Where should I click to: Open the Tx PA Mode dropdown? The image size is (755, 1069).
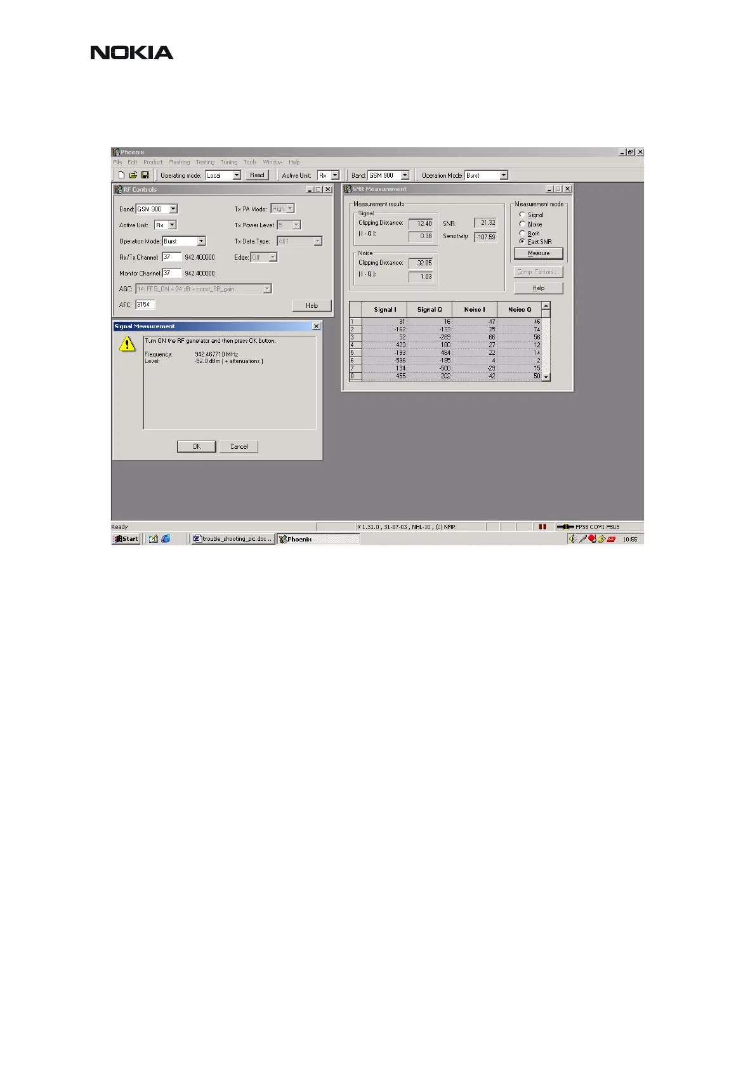click(x=290, y=208)
